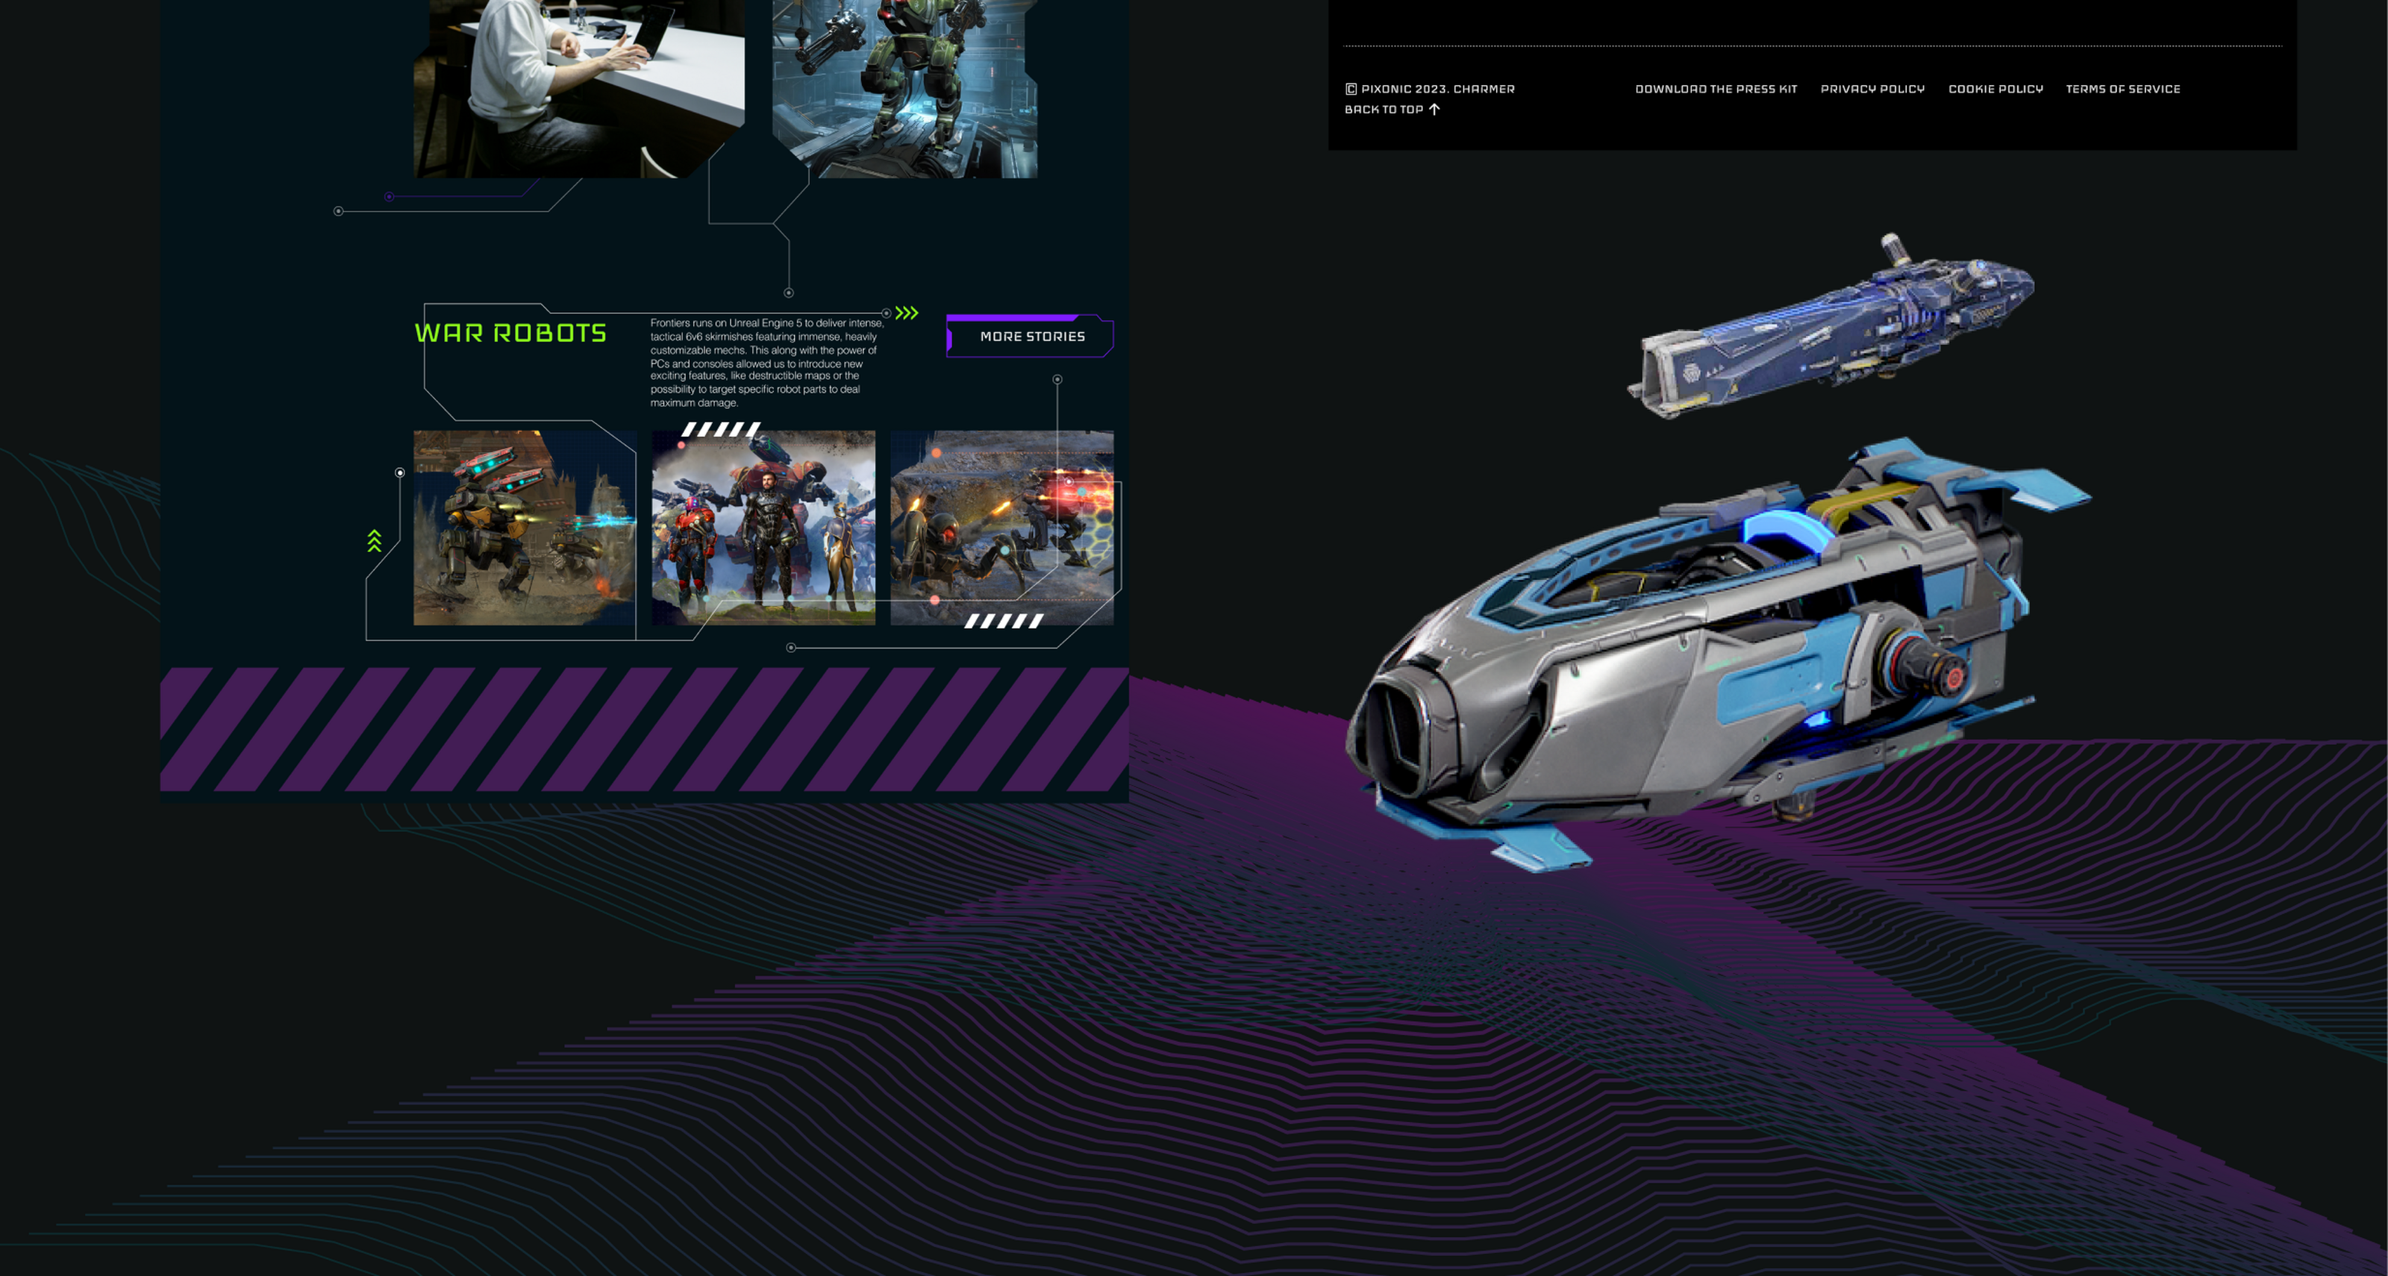Open thumbnail of three pilots standing
The width and height of the screenshot is (2388, 1276).
[x=763, y=528]
